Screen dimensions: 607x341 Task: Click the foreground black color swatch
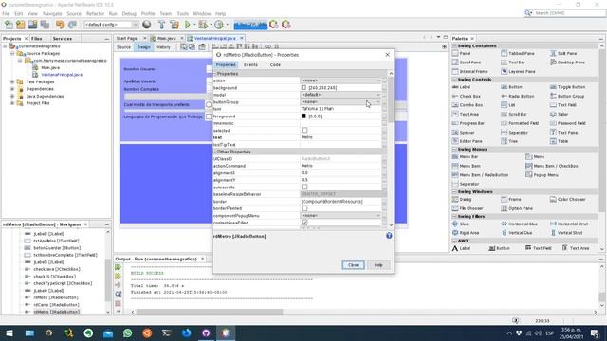click(303, 116)
